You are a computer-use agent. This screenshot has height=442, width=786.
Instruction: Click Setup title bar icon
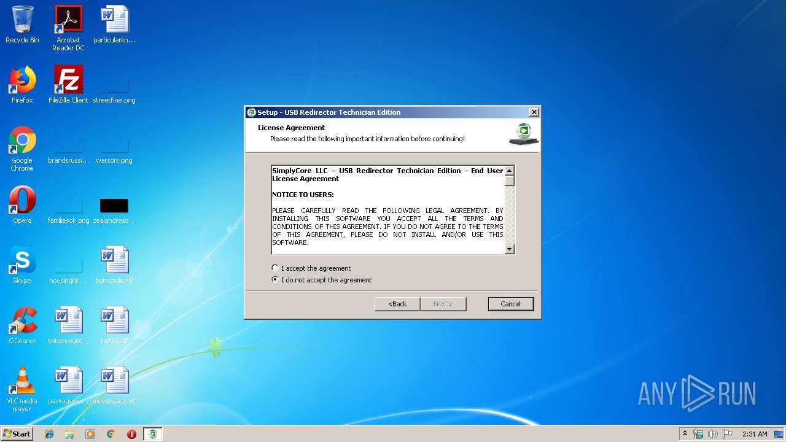pos(251,112)
